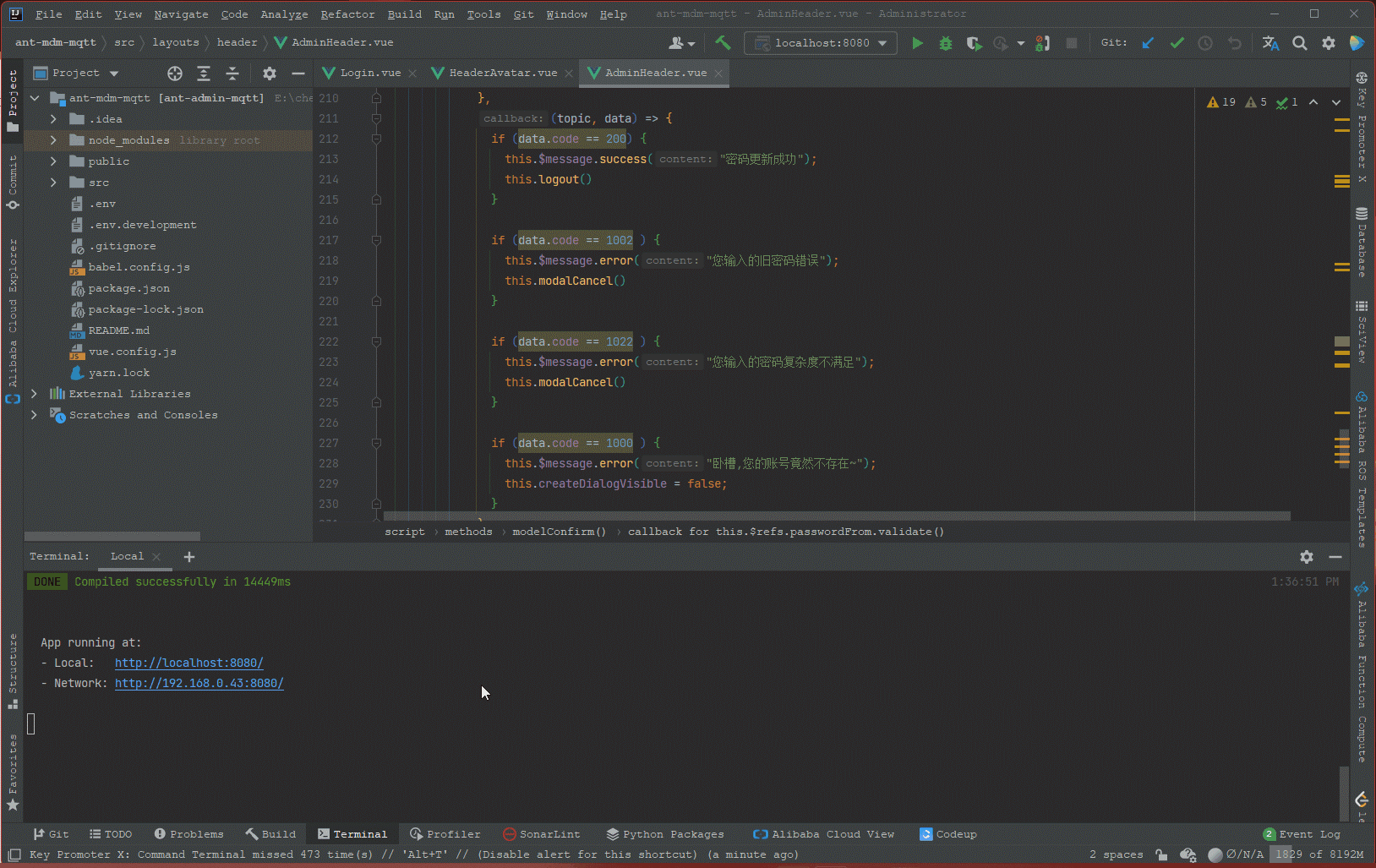Go to previous highlighted error arrow
Screen dimensions: 1376x868
(1313, 102)
